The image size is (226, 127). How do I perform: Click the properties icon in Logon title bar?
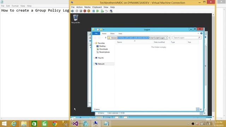[x=98, y=30]
